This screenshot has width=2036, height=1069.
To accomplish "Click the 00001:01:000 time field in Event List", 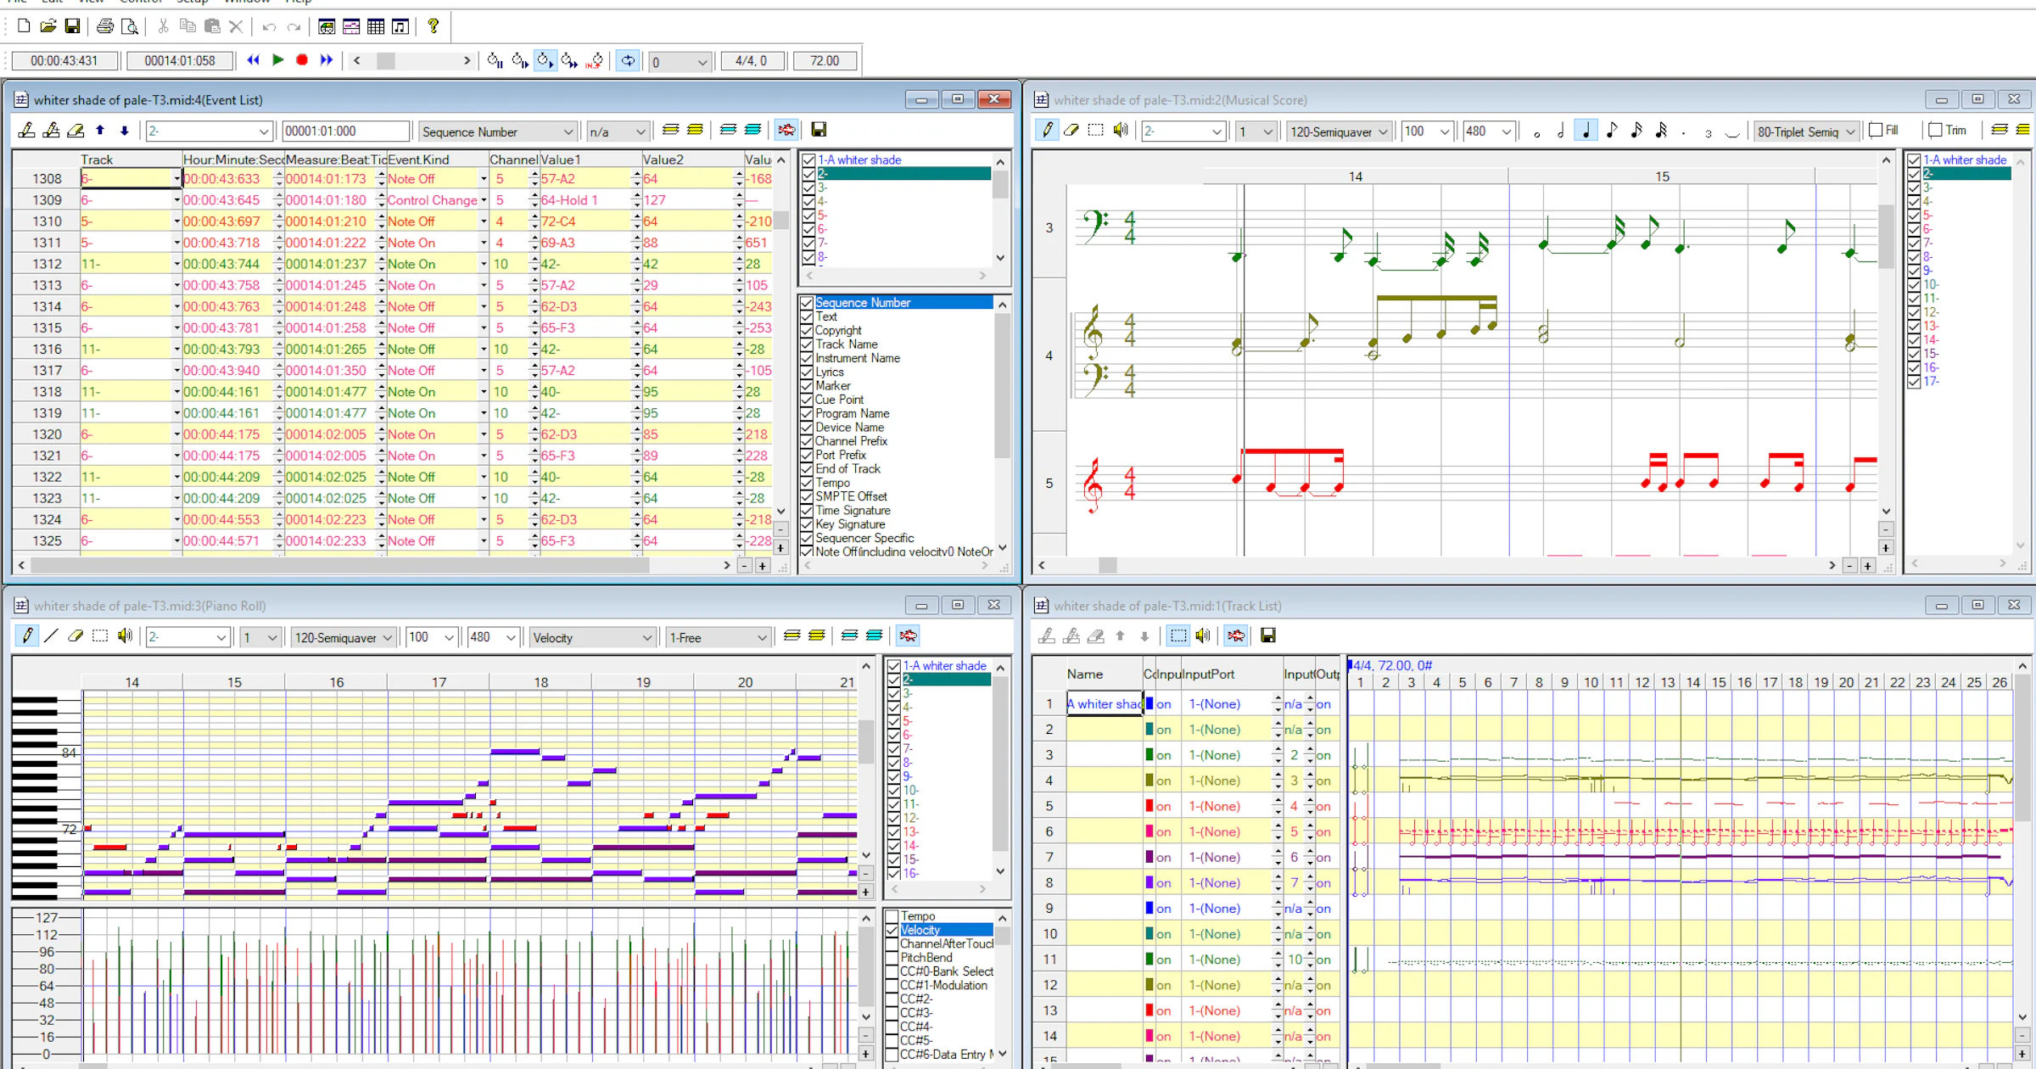I will (345, 132).
